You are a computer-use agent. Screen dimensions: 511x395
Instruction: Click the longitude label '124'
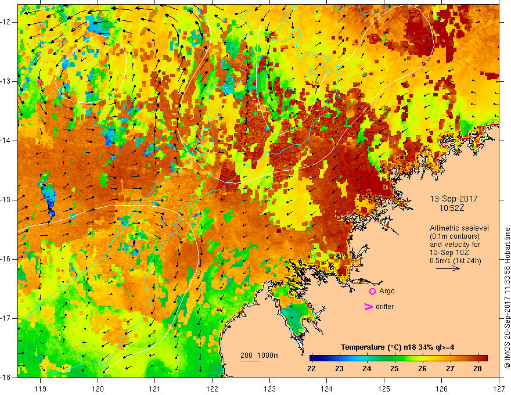coord(327,389)
